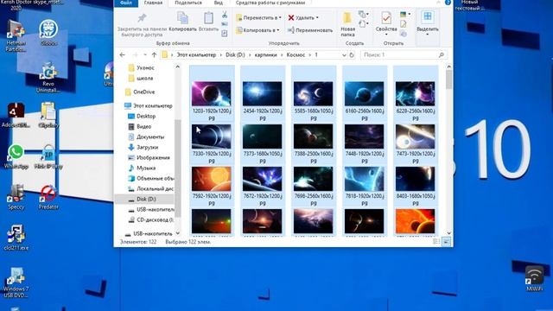Screen dimensions: 553x311
Task: Switch to the Главная ribbon tab
Action: [154, 3]
